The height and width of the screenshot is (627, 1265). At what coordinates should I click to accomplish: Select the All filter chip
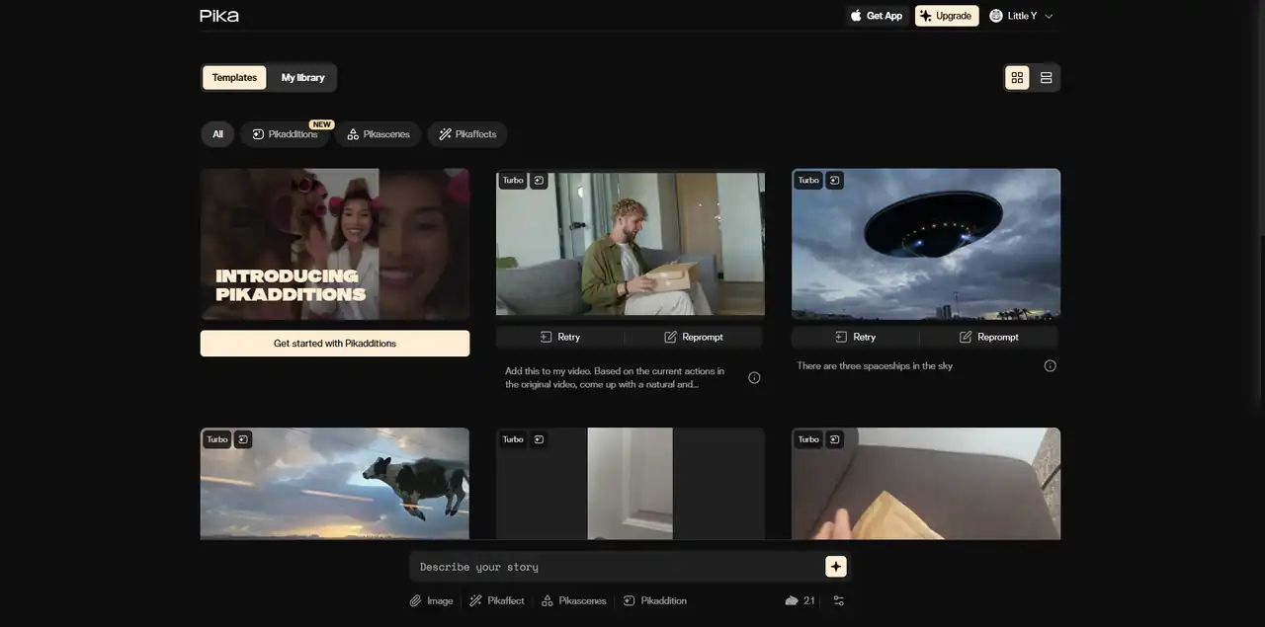pos(217,134)
